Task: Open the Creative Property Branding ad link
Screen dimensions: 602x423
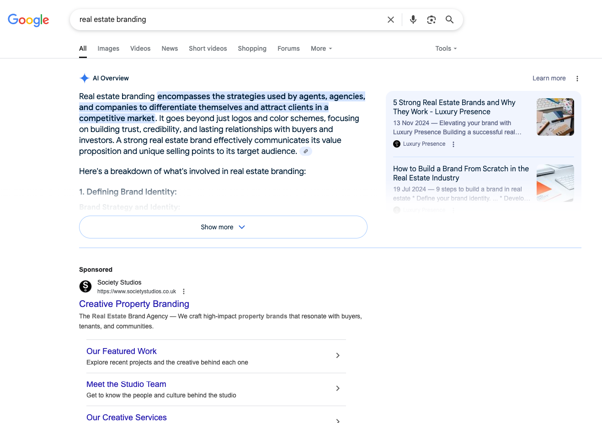Action: [x=134, y=304]
